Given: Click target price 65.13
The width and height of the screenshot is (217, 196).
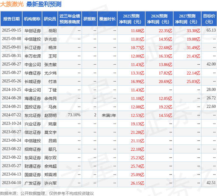Looking at the screenshot, I should pos(211,30).
